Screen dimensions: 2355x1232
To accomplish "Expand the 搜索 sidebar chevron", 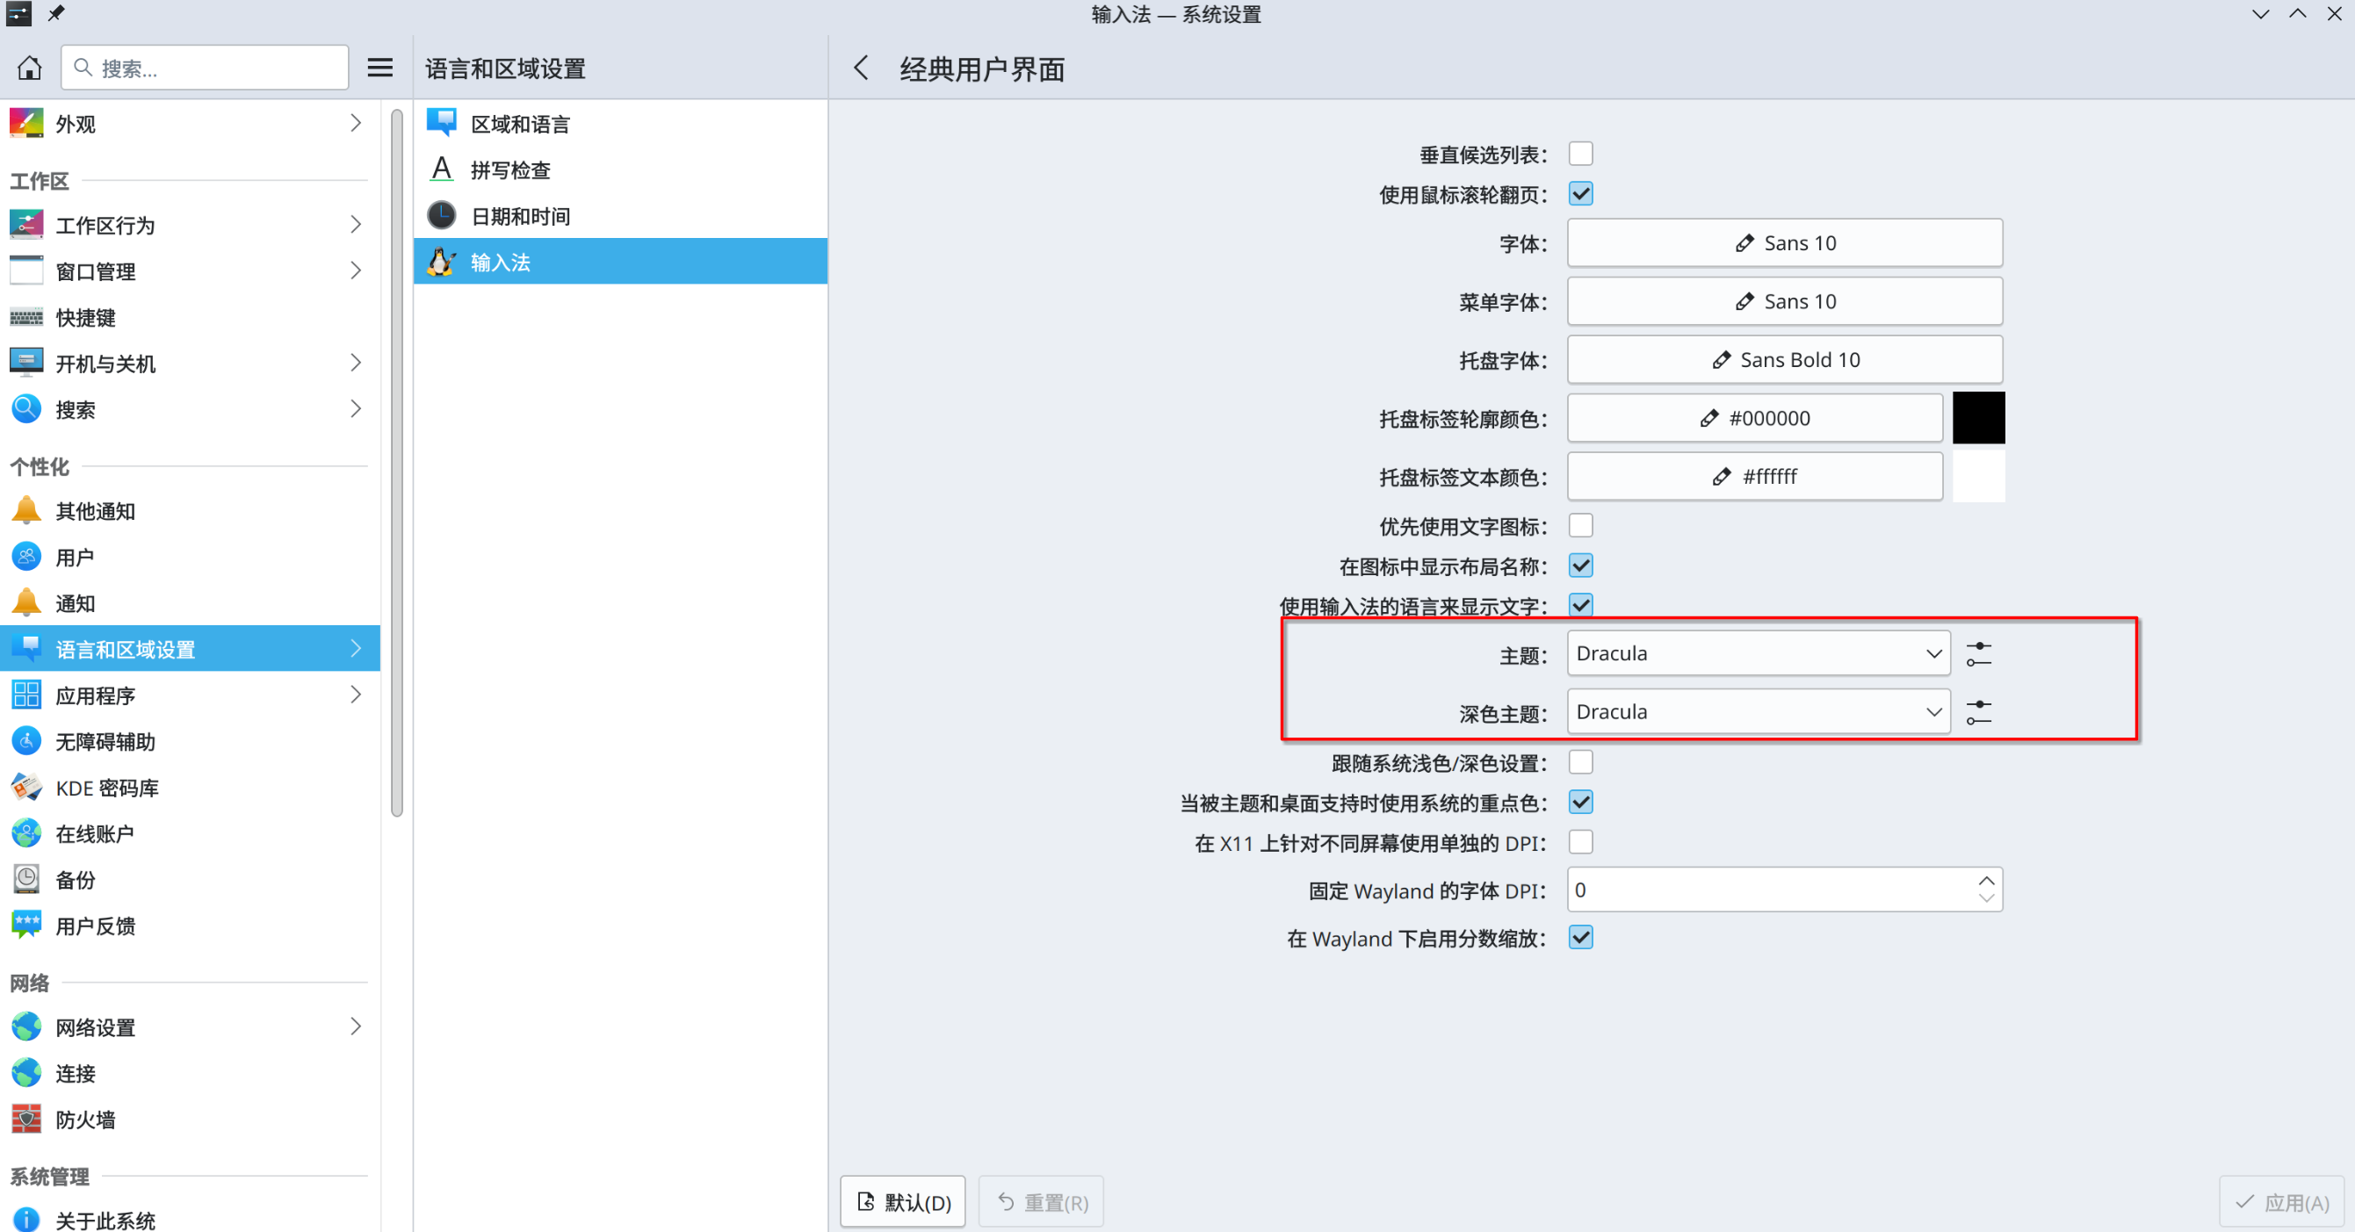I will pyautogui.click(x=356, y=408).
